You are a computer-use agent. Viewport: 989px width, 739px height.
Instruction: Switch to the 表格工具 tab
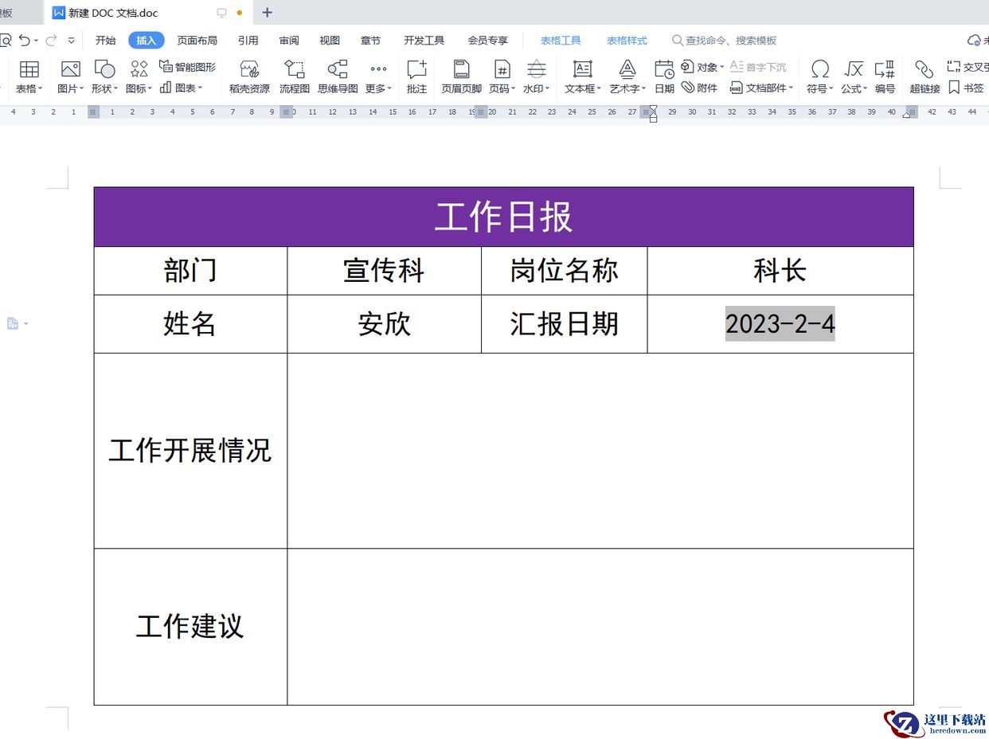coord(561,41)
